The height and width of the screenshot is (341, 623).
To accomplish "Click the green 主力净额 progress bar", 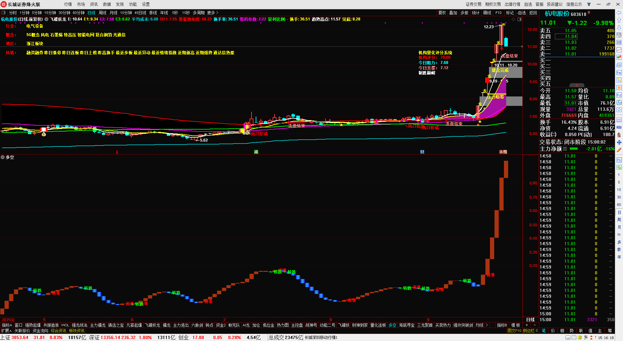I will (x=574, y=149).
